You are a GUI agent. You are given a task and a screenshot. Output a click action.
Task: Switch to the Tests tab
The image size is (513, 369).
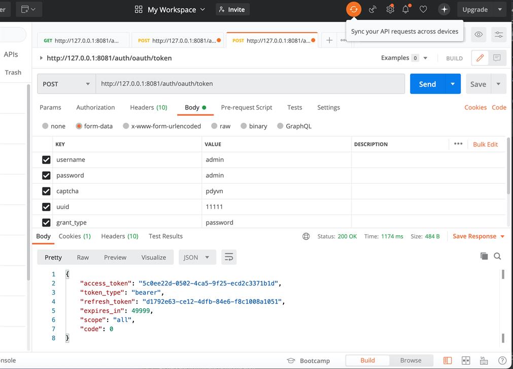pos(295,107)
